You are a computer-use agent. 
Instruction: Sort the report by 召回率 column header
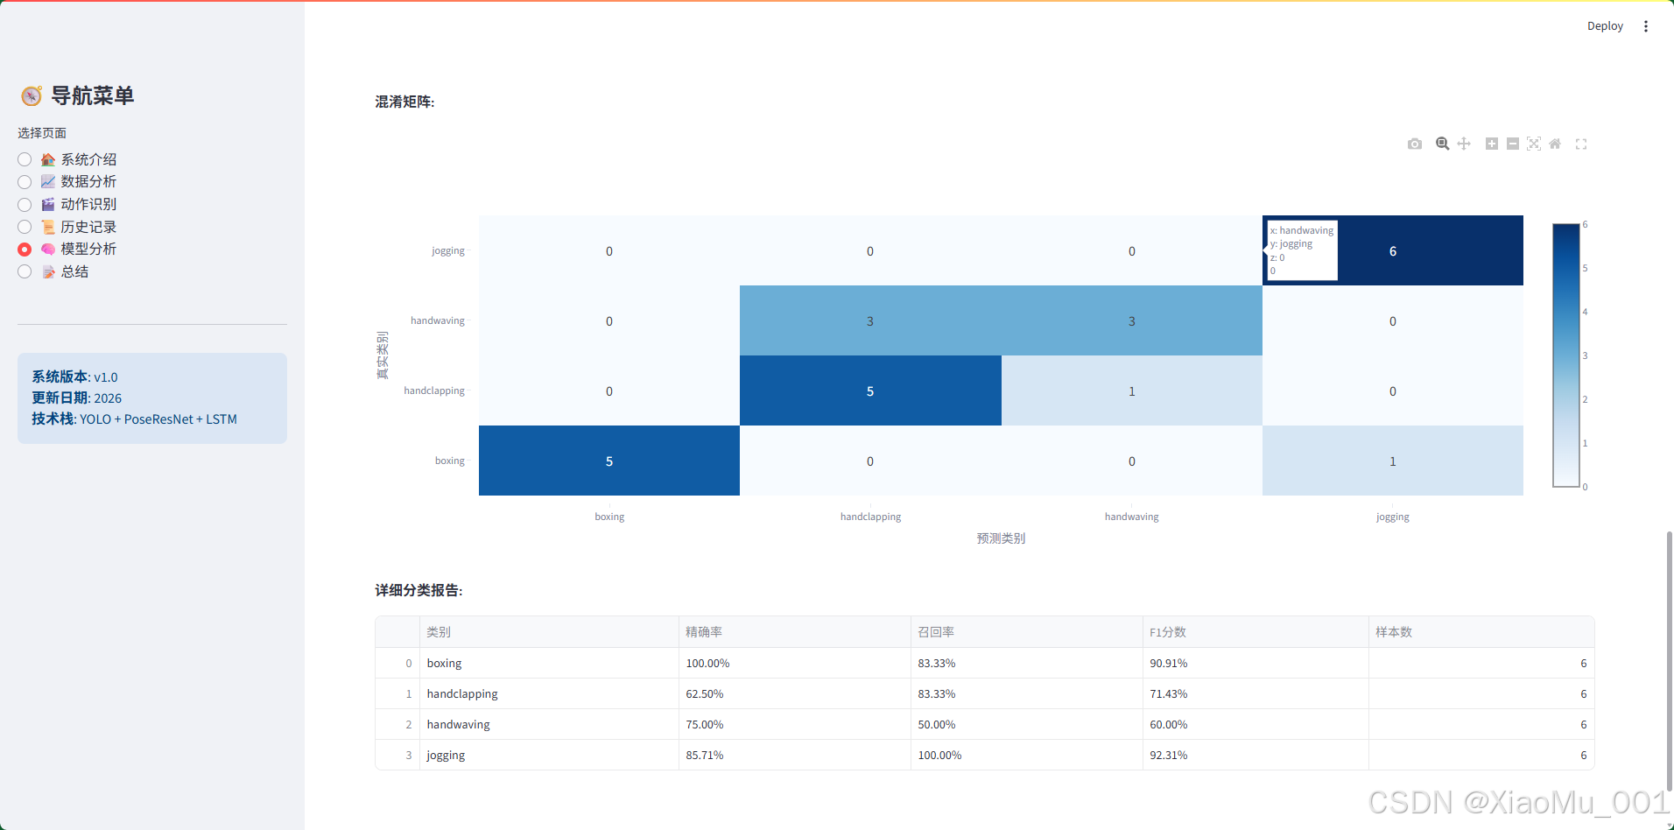(x=1026, y=632)
